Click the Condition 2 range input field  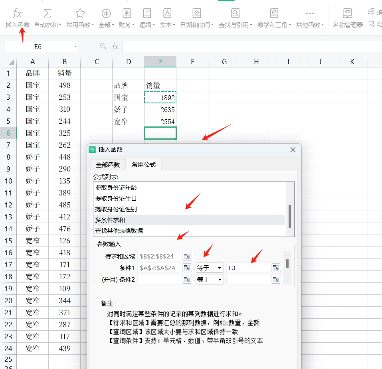pos(160,279)
